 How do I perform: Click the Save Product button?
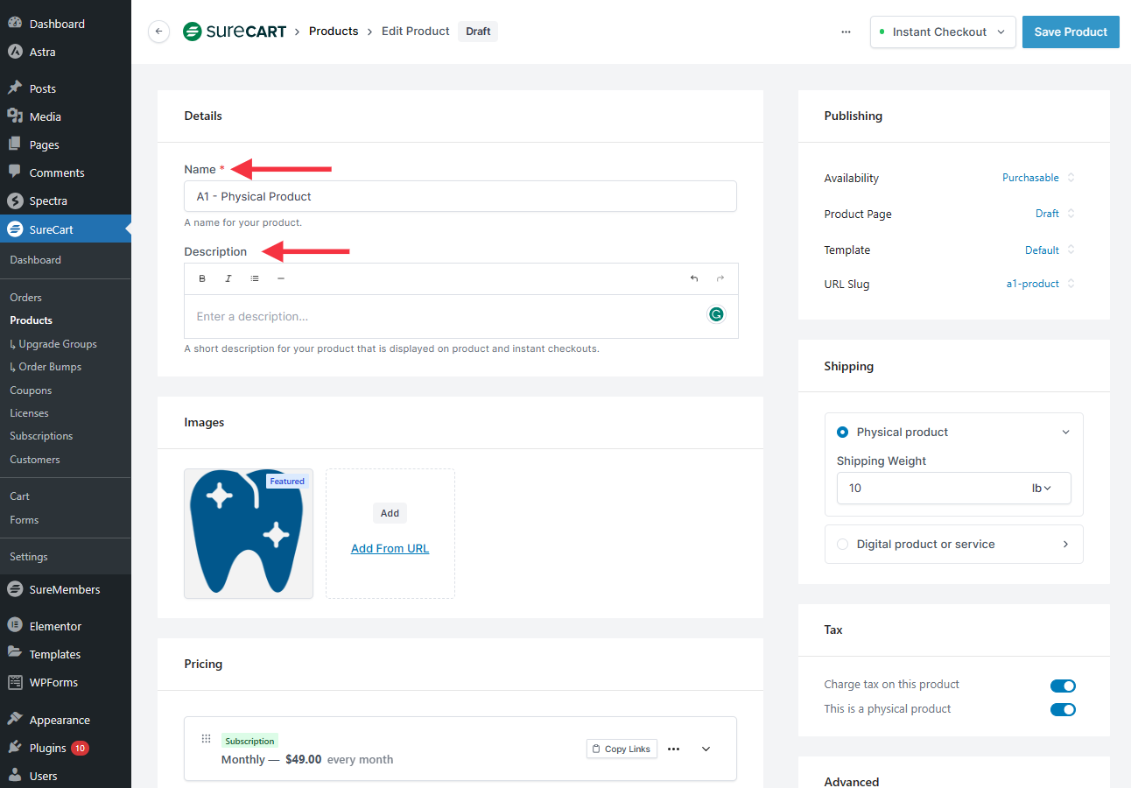click(1071, 32)
